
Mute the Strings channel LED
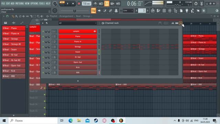point(43,47)
